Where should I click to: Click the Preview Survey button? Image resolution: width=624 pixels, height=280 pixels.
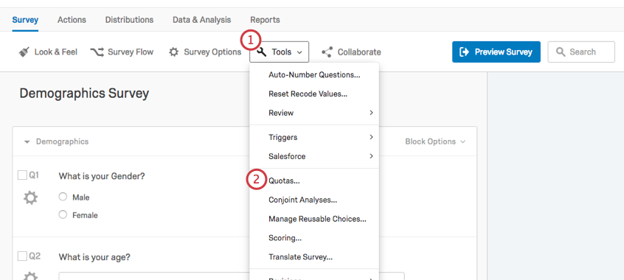click(x=496, y=52)
